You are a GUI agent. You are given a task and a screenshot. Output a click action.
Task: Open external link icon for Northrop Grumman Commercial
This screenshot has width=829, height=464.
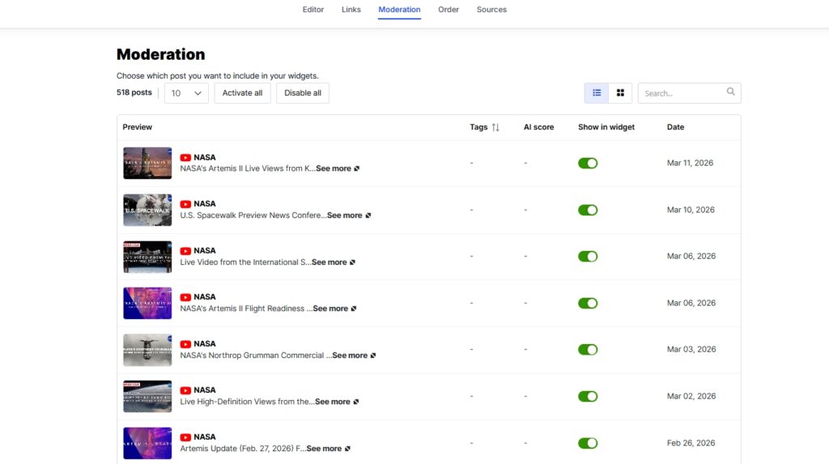373,355
